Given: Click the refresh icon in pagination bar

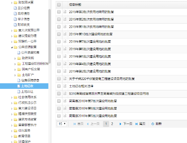Looking at the screenshot, I should click(153, 124).
